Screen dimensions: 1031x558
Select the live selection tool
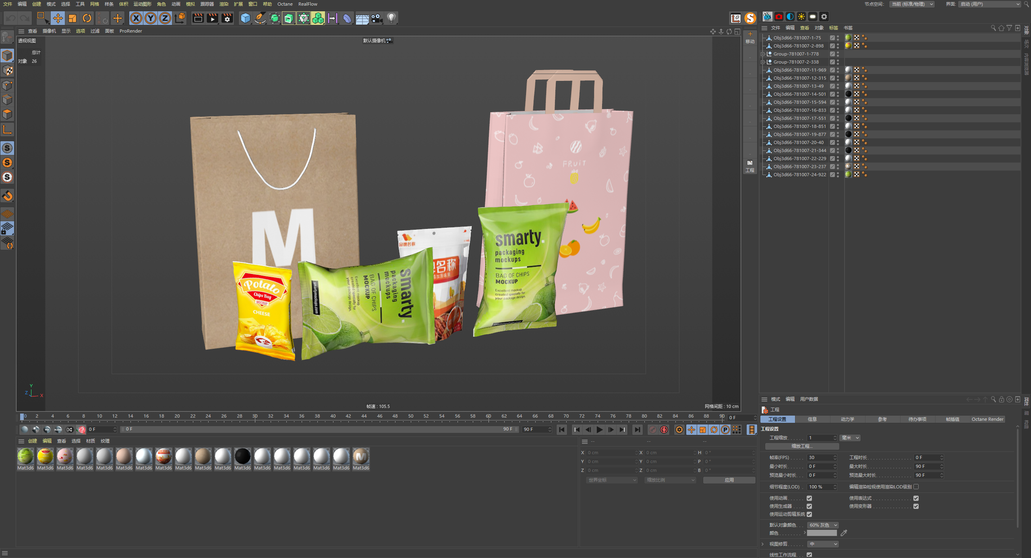[43, 18]
